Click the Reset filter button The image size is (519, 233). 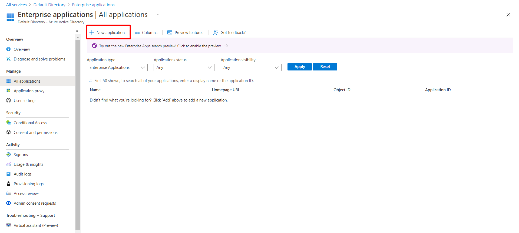(x=325, y=67)
